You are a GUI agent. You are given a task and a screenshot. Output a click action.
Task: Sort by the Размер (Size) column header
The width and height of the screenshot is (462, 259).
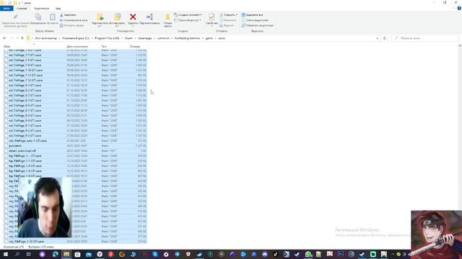coord(135,46)
